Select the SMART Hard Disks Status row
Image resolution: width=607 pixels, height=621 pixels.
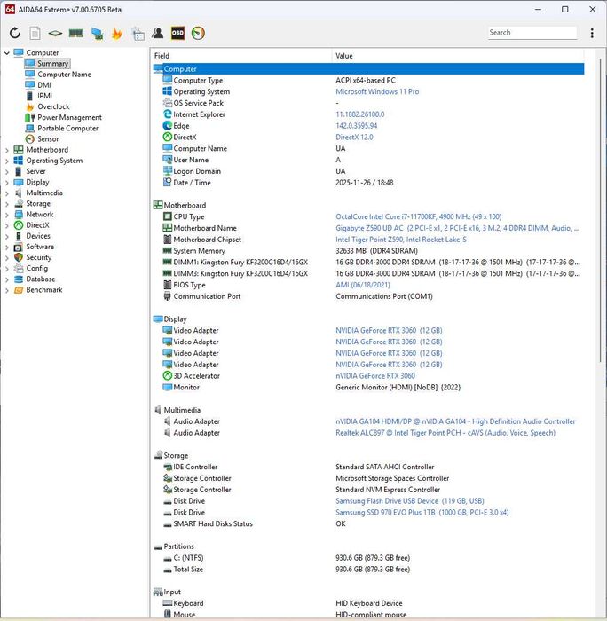point(368,524)
